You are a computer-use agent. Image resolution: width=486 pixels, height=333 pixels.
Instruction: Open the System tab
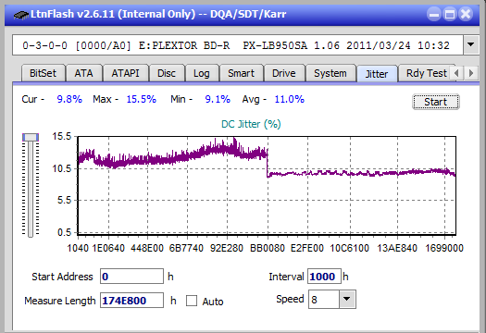pos(330,73)
